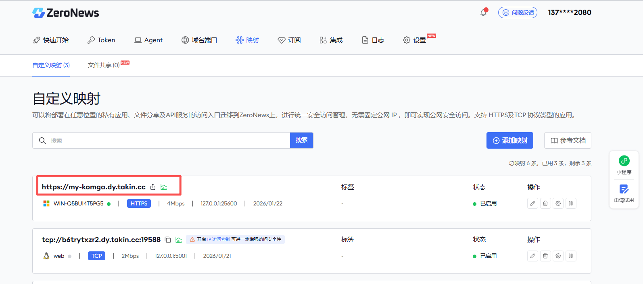Copy the tcp://b6trytxzr2.dy.takin.cc:19588 address
Viewport: 643px width, 284px height.
coord(168,240)
